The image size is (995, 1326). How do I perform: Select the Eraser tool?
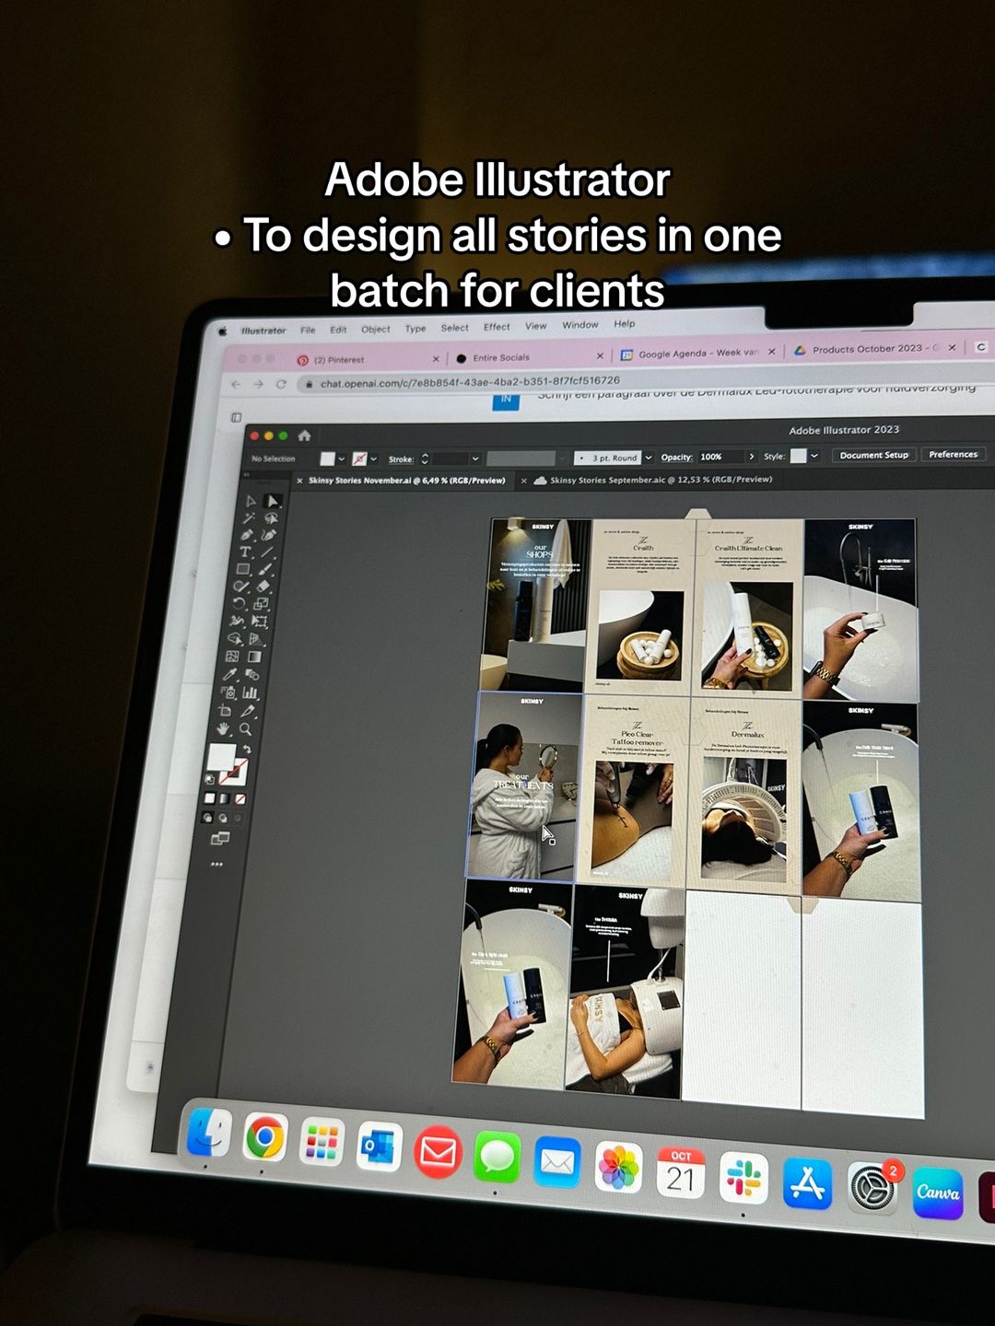[x=263, y=586]
